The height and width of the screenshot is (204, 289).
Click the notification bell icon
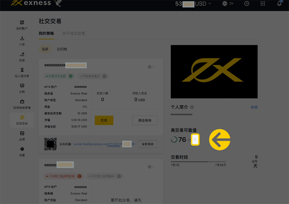coord(279,4)
